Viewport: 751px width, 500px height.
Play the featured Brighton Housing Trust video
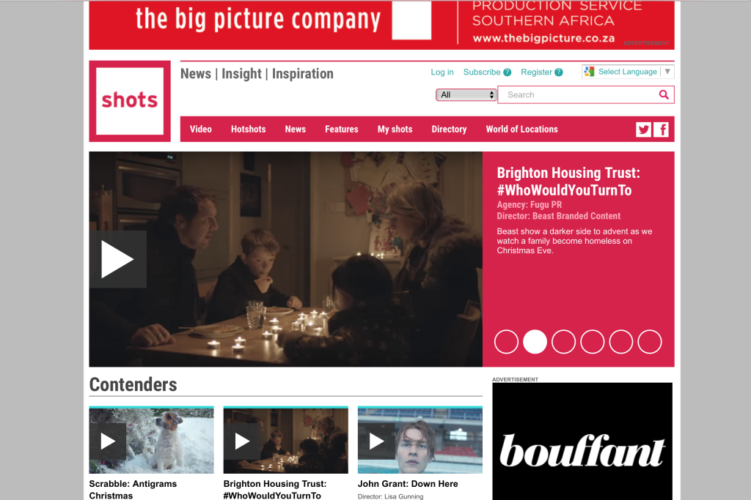[x=118, y=260]
